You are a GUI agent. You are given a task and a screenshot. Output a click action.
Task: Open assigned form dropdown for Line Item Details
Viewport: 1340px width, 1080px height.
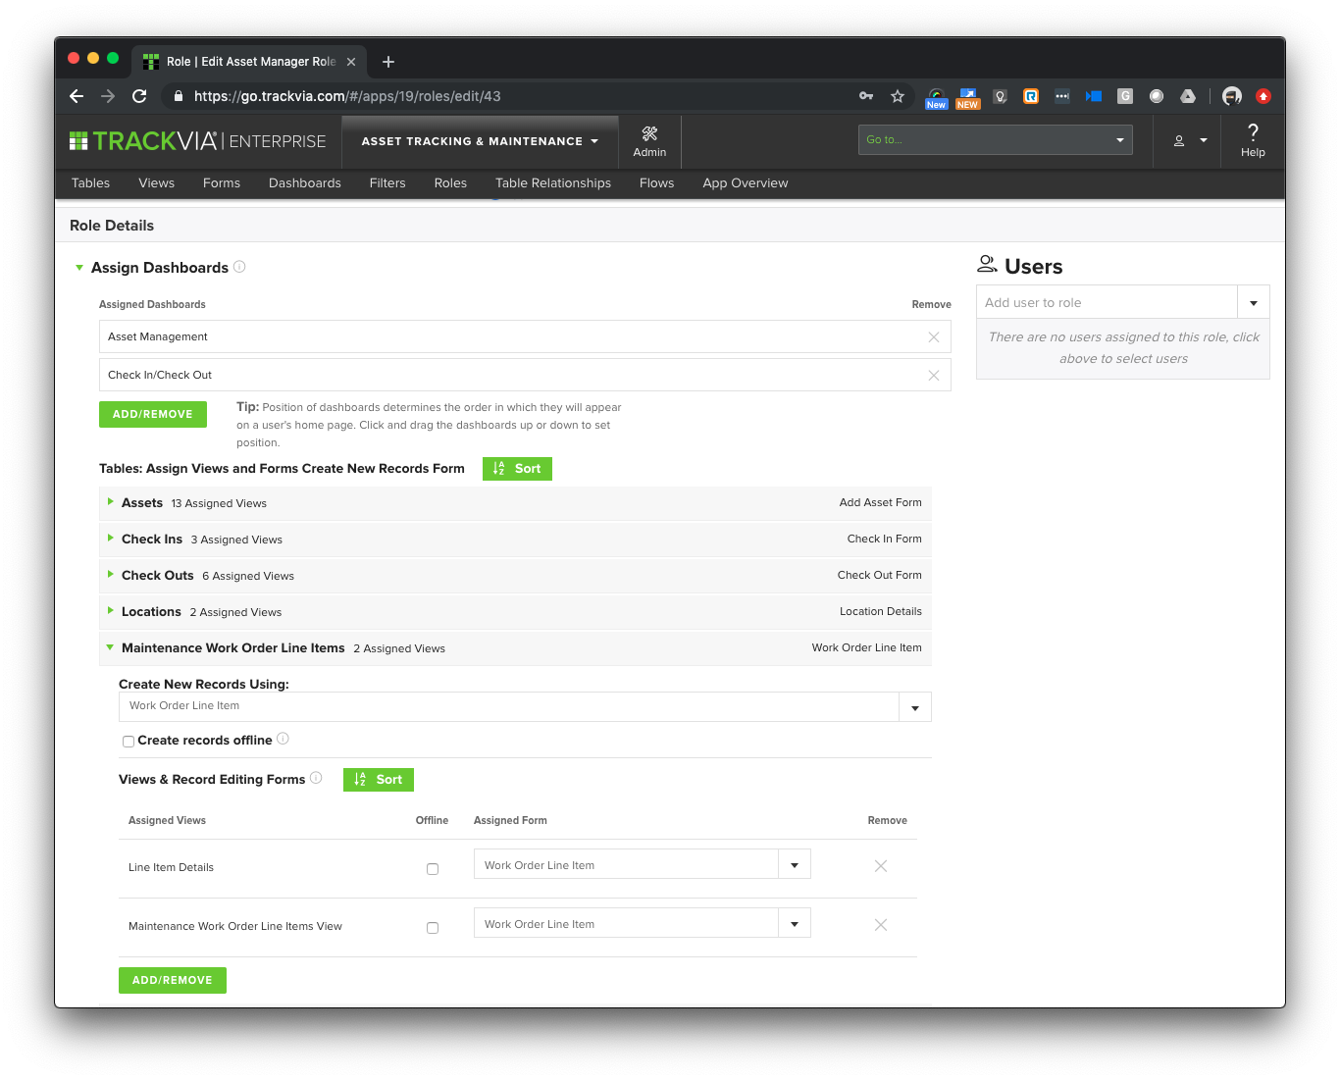pyautogui.click(x=795, y=865)
